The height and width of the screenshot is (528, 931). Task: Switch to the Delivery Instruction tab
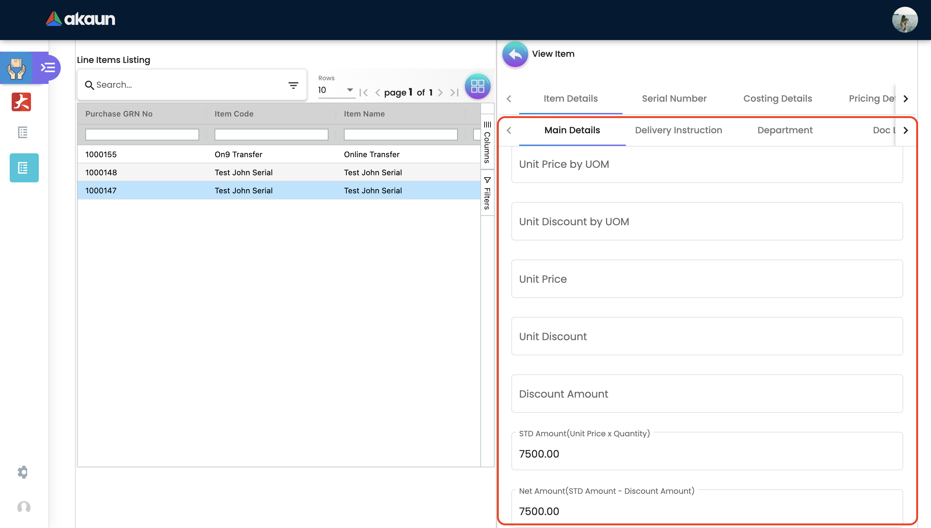678,130
